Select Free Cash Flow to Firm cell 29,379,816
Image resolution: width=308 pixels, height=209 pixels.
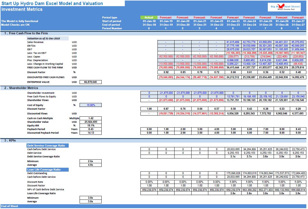[x=298, y=68]
